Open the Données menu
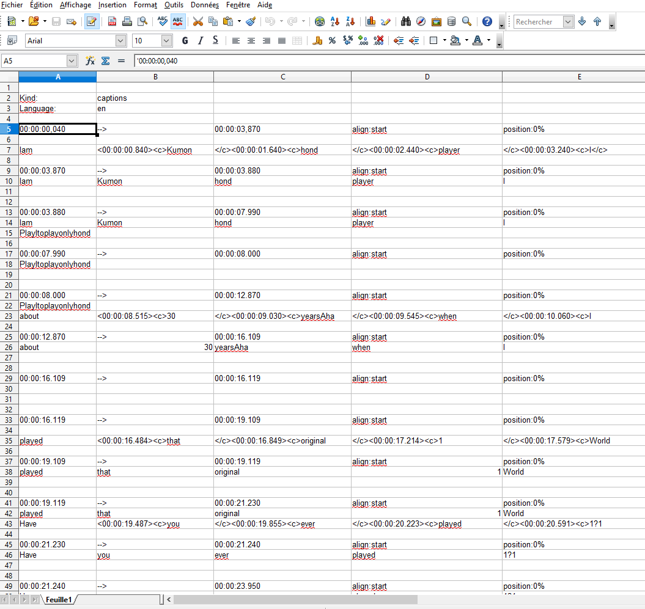The height and width of the screenshot is (609, 645). [205, 5]
